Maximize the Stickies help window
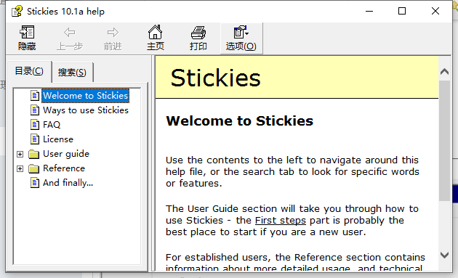Screen dimensions: 458x278 (402, 11)
